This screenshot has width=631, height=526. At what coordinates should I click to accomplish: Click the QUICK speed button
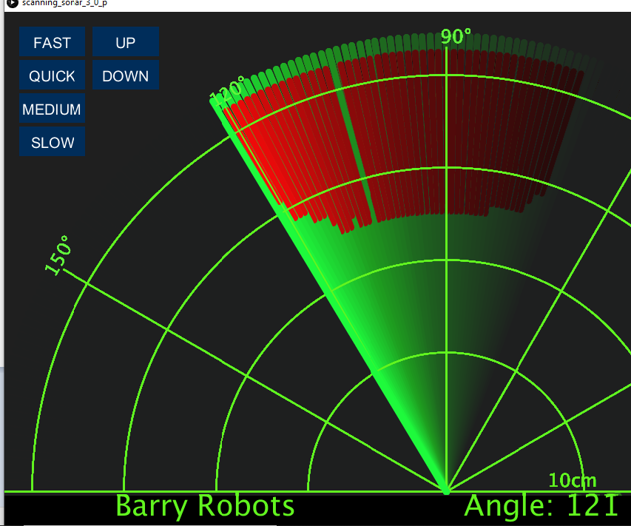pyautogui.click(x=52, y=75)
